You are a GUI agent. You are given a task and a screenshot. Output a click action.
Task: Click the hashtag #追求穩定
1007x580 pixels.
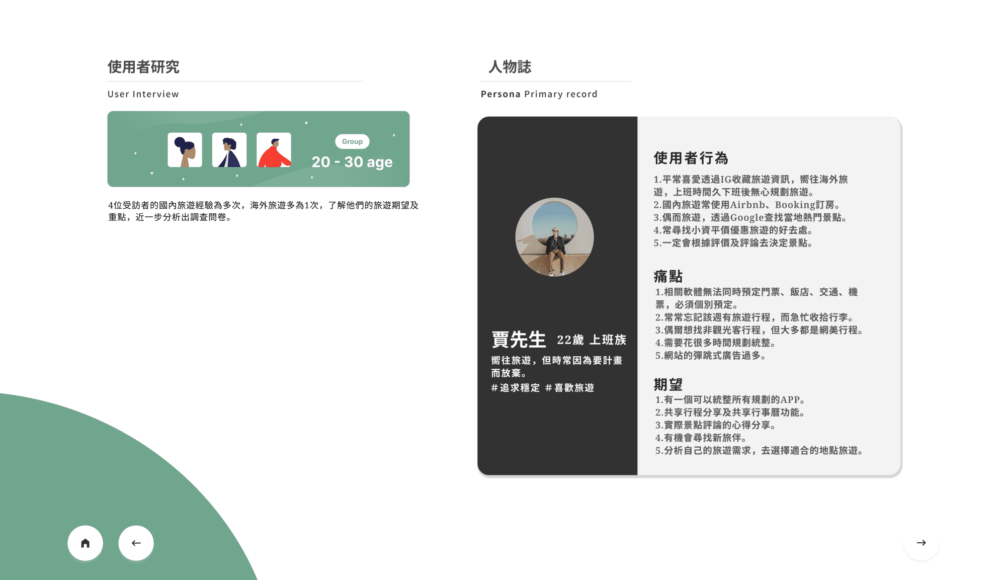click(x=516, y=388)
